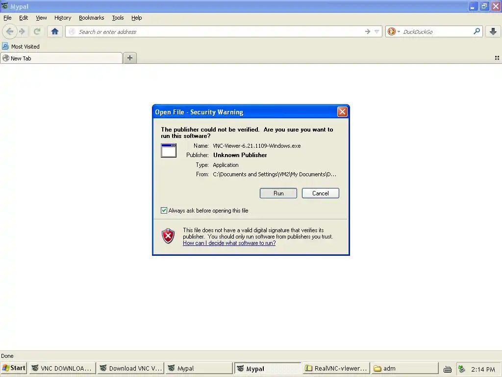Click the keyboard icon in system tray

(447, 369)
